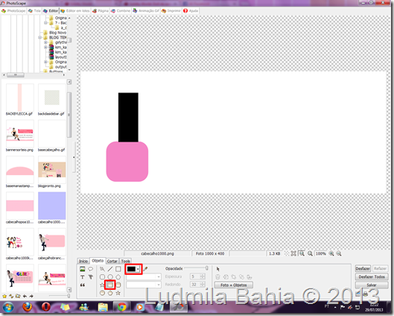Select the outlined circle shape tool

point(110,277)
